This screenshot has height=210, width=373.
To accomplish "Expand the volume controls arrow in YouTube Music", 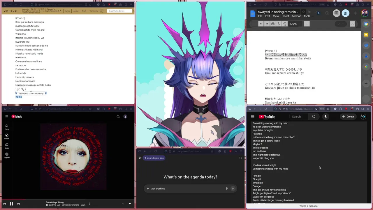I will tap(123, 204).
